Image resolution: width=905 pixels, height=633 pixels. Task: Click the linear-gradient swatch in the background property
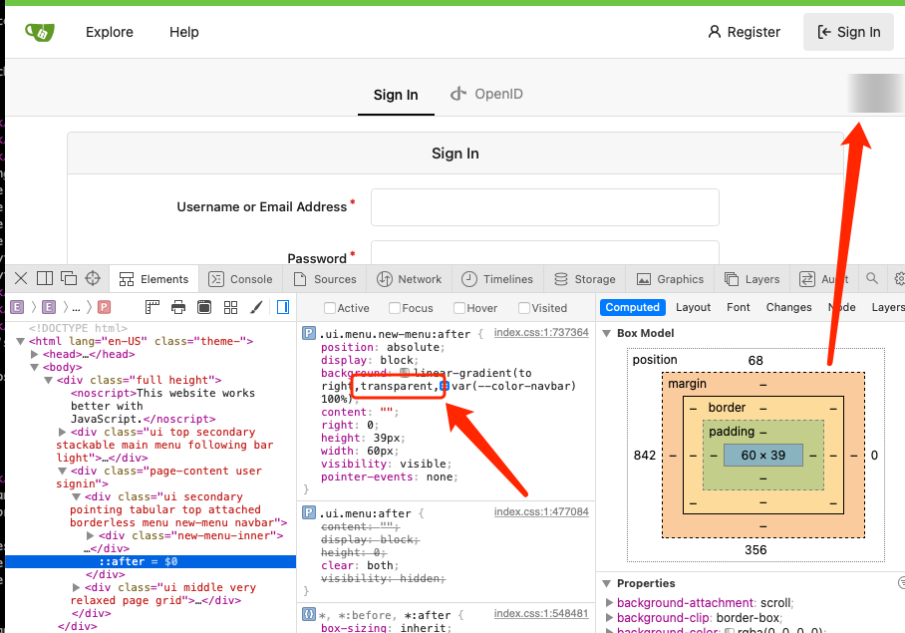(x=405, y=374)
